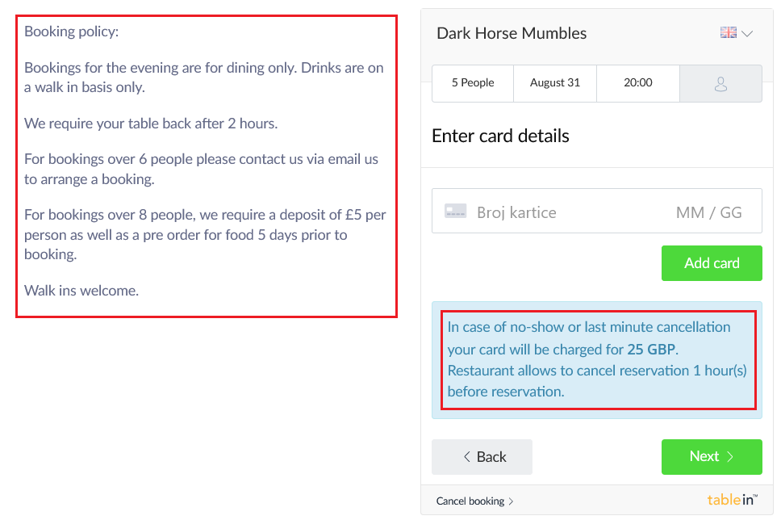Click the left chevron on Back
This screenshot has width=781, height=520.
pos(466,457)
